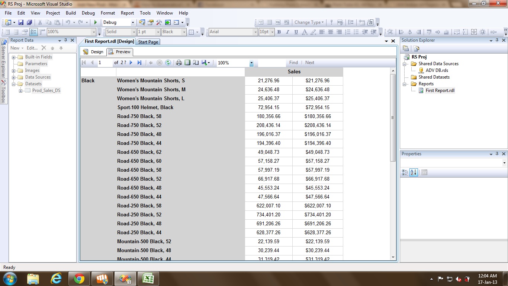Viewport: 508px width, 286px height.
Task: Expand the Prod_Sales_DS dataset node
Action: [x=20, y=90]
